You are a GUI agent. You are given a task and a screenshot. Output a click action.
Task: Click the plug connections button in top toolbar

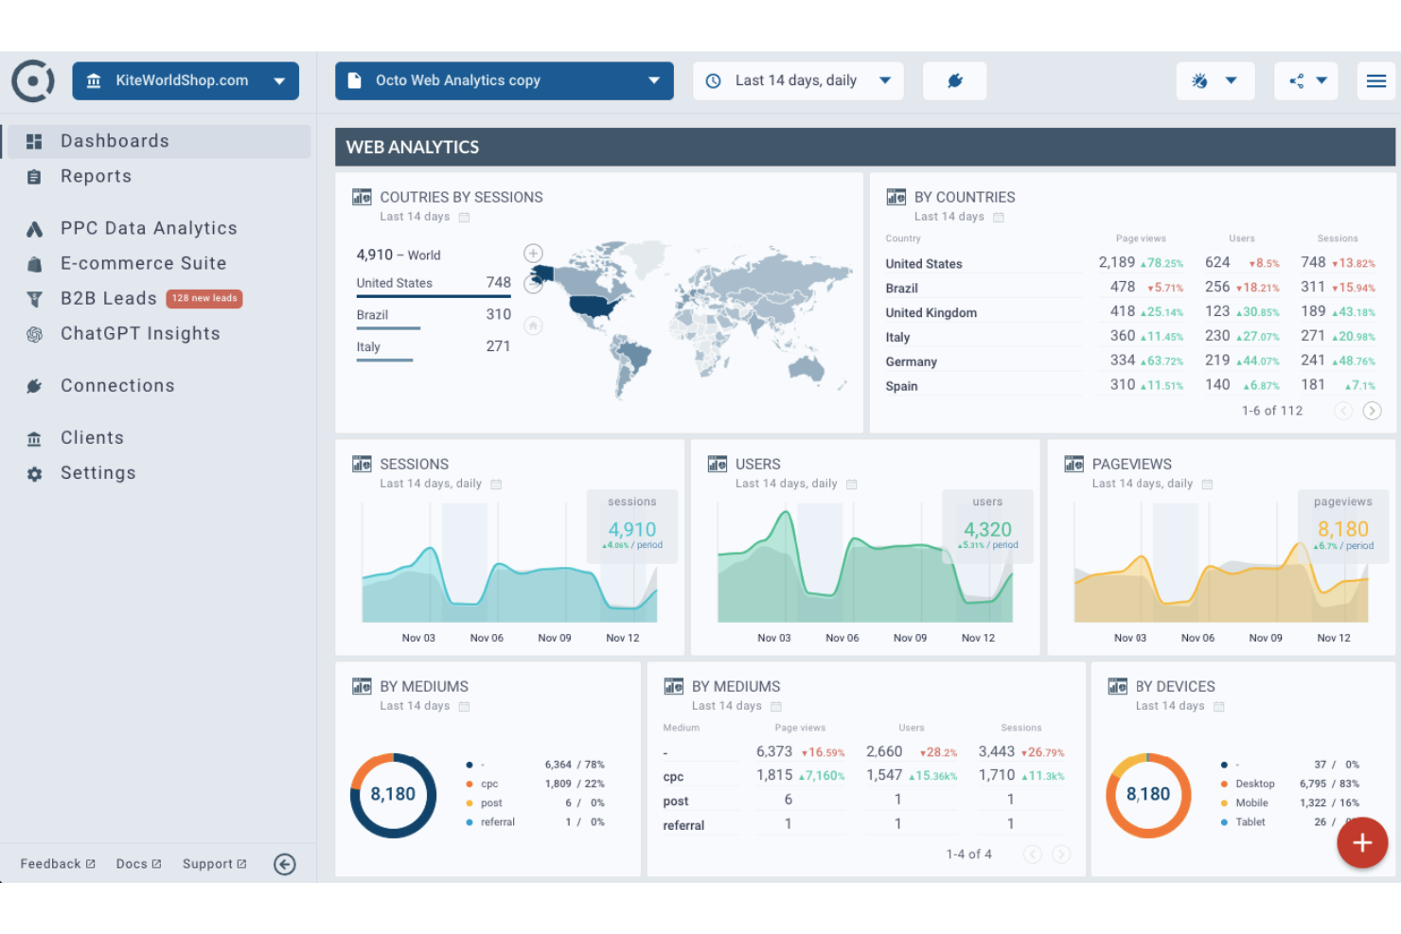pyautogui.click(x=954, y=81)
